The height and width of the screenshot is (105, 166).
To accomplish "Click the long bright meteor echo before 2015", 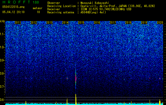I will 76,78.
